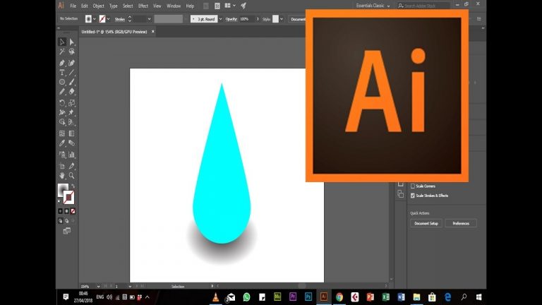Viewport: 542px width, 305px height.
Task: Select the Pencil tool
Action: click(62, 92)
